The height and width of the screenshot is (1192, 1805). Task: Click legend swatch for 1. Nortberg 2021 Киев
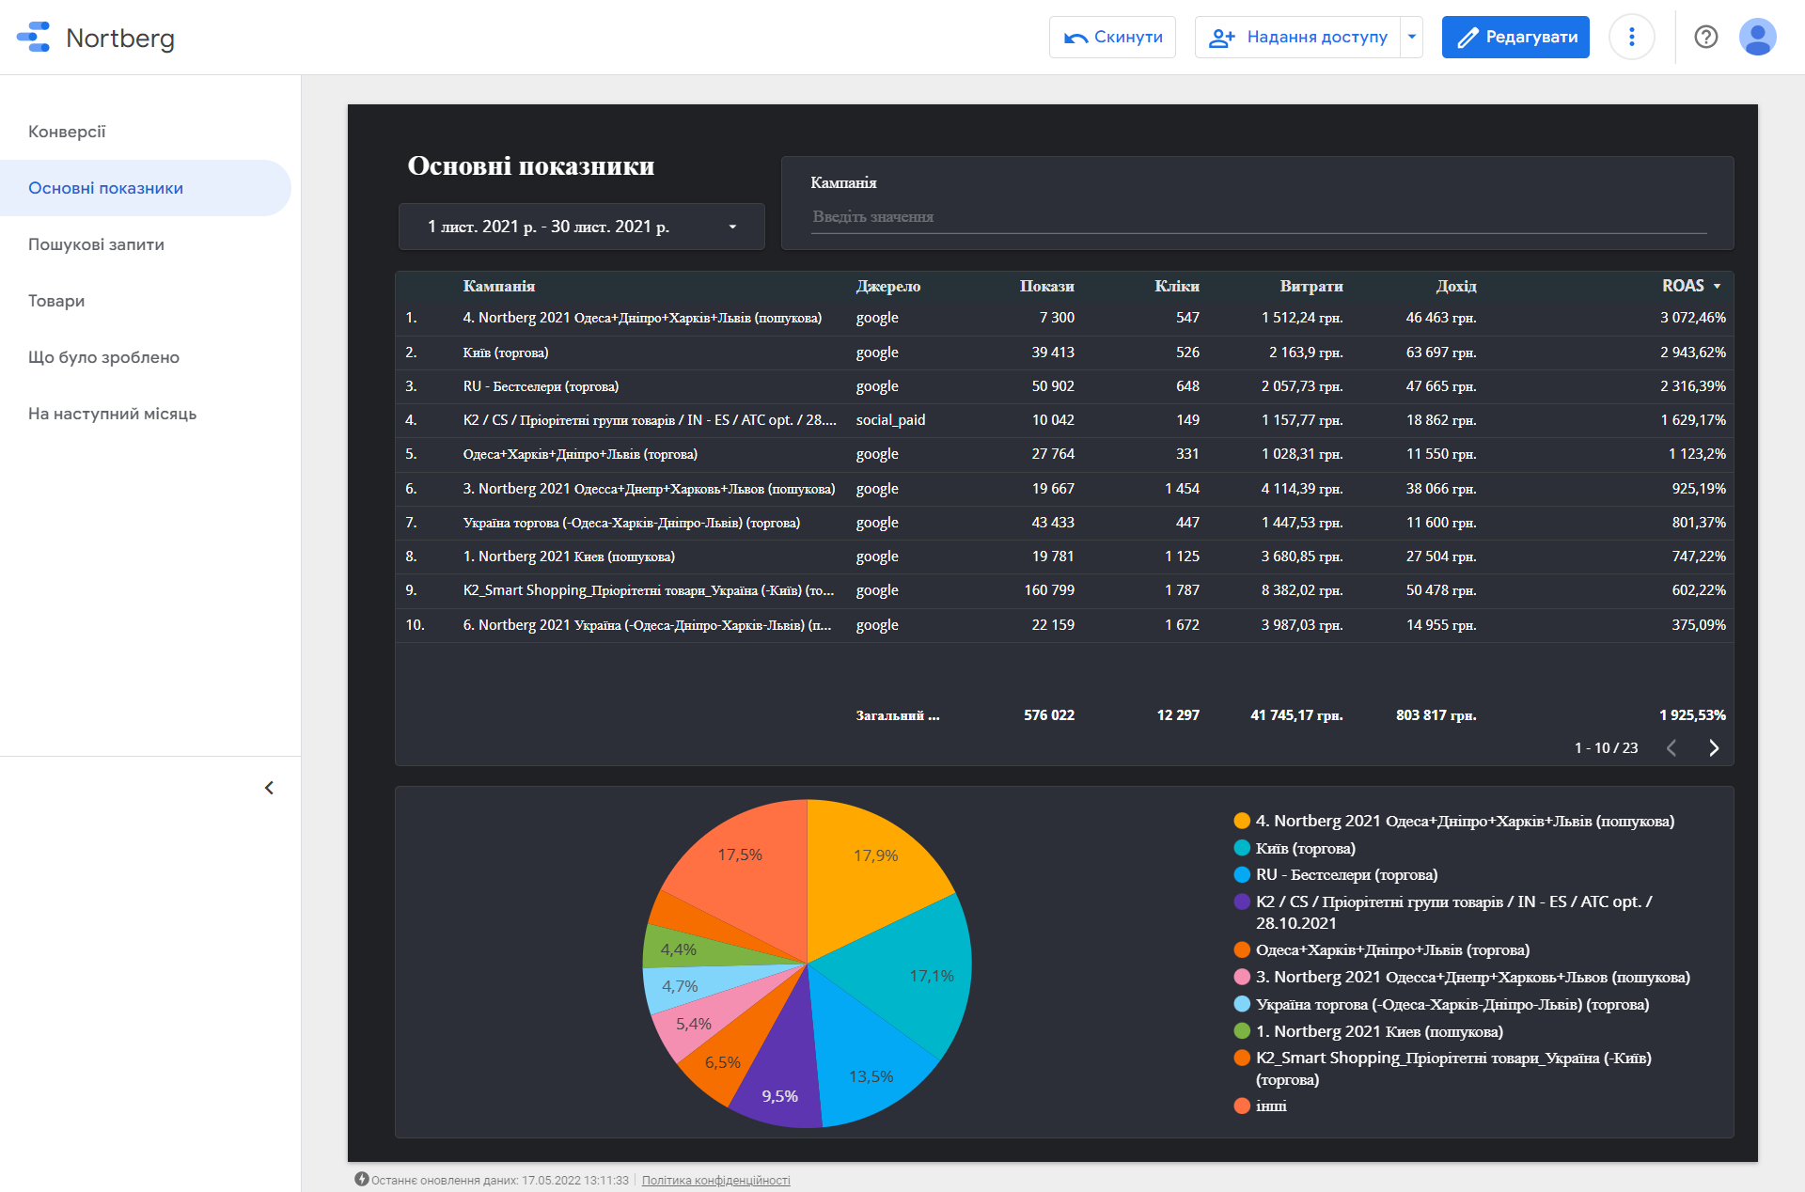[x=1242, y=1031]
